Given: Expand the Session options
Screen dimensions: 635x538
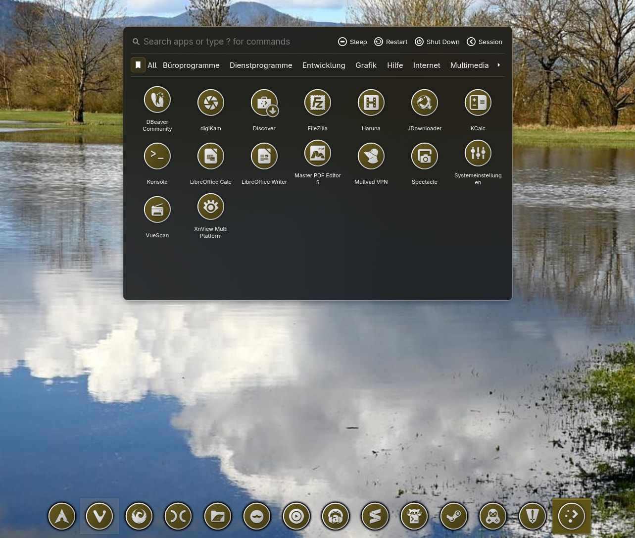Looking at the screenshot, I should pyautogui.click(x=484, y=42).
